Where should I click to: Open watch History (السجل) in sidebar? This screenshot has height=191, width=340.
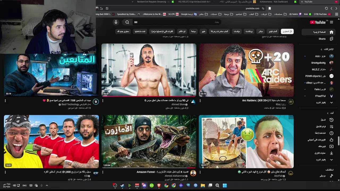[x=319, y=120]
